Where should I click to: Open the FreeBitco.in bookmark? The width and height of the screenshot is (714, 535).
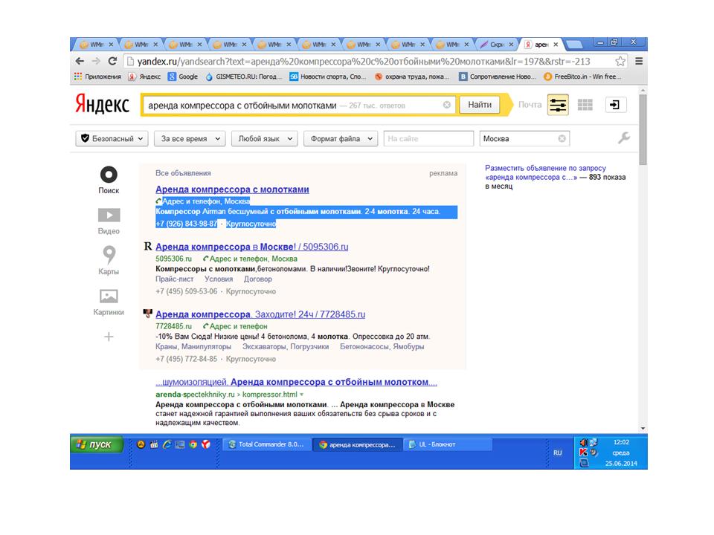(x=582, y=77)
